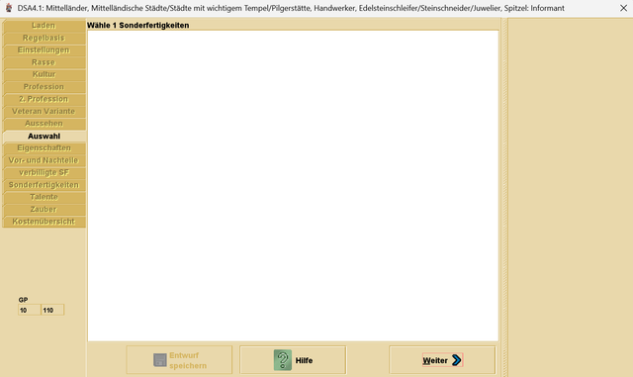Open the verbilligte SF step
Screen dimensions: 633x377
(x=44, y=172)
